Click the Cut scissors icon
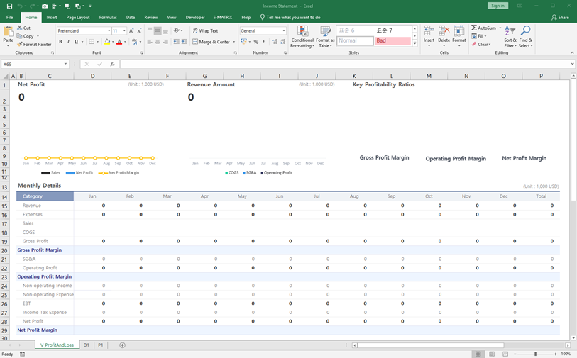577x358 pixels. [20, 28]
